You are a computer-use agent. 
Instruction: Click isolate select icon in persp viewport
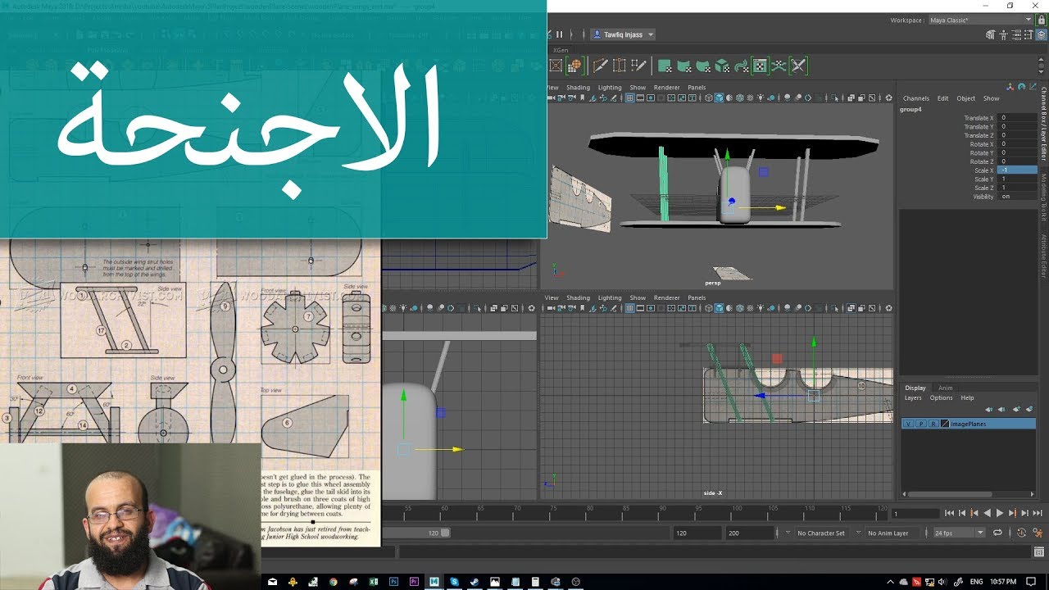pyautogui.click(x=834, y=98)
